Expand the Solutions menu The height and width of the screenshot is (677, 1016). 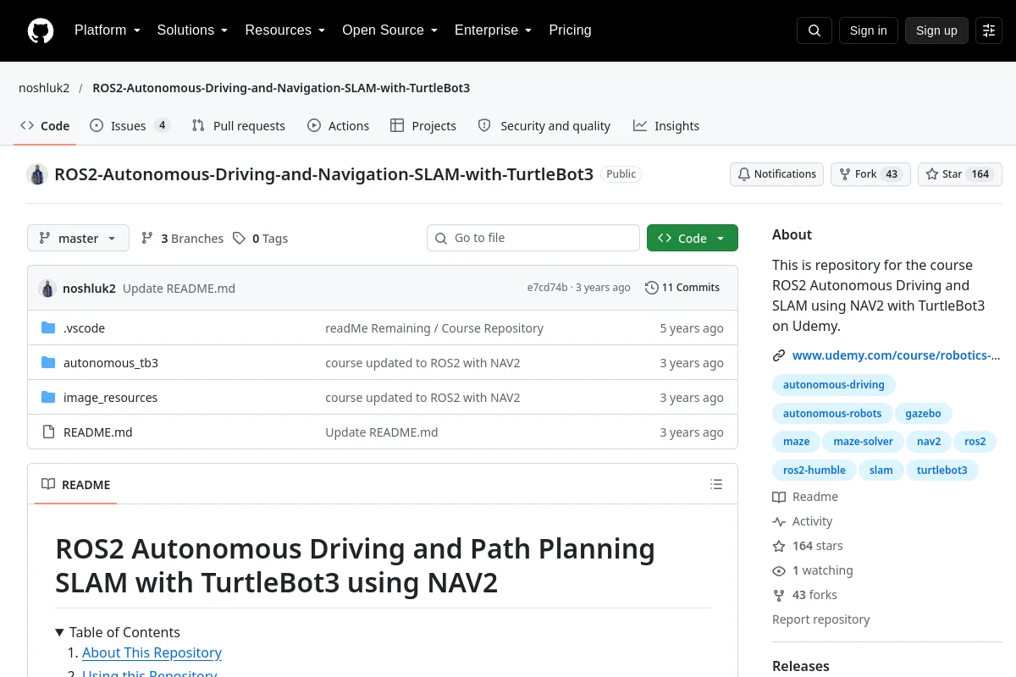tap(192, 30)
